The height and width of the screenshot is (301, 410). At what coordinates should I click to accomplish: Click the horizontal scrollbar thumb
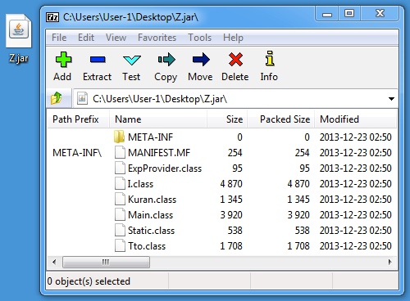[106, 262]
